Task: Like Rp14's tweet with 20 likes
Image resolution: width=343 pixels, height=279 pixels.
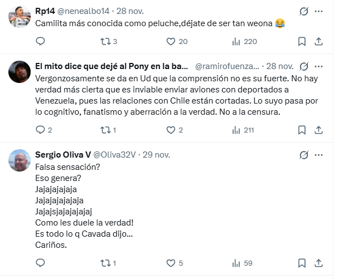Action: click(x=171, y=41)
